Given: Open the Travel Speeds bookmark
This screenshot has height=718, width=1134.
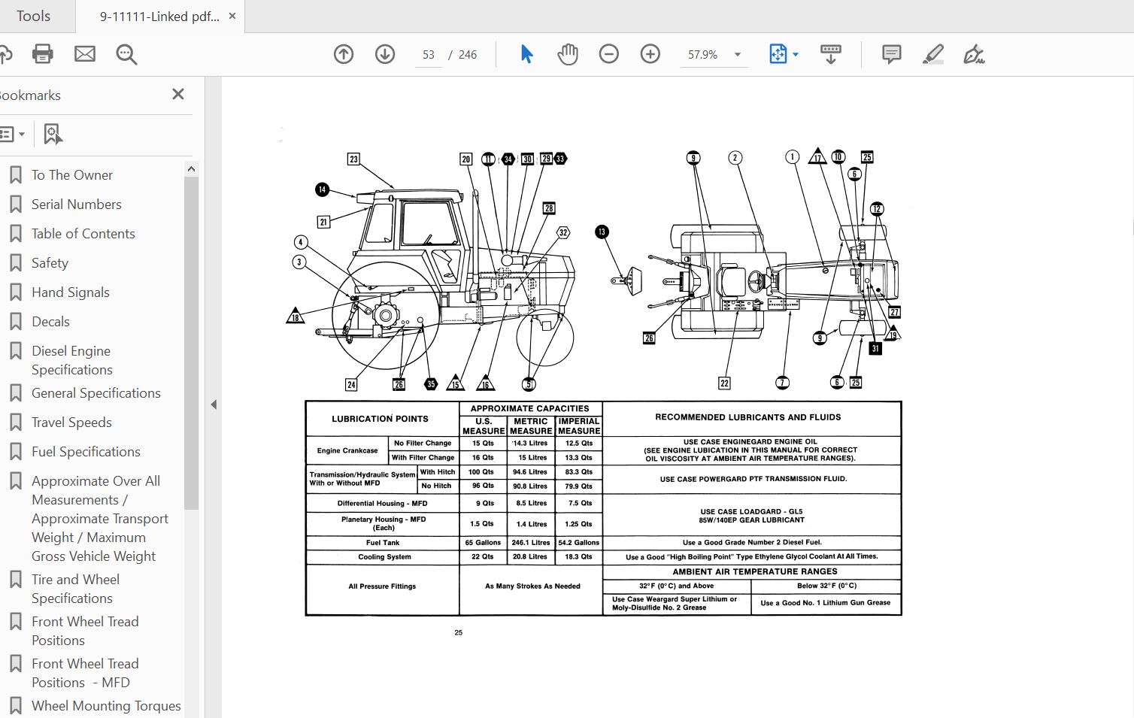Looking at the screenshot, I should point(71,423).
